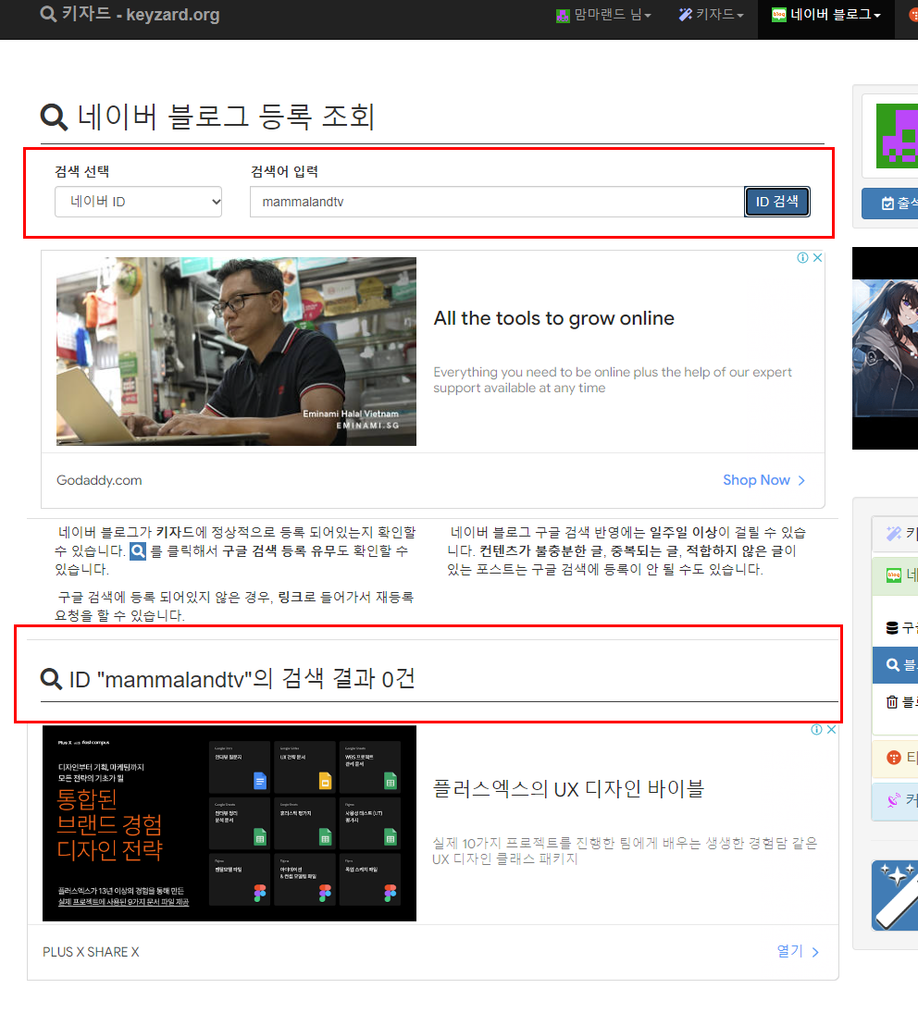Click the magnifier icon next to 검색 결과 0건
918x1013 pixels.
(x=51, y=679)
